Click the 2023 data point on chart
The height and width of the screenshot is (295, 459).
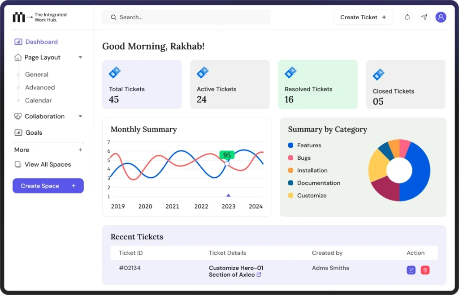[227, 164]
